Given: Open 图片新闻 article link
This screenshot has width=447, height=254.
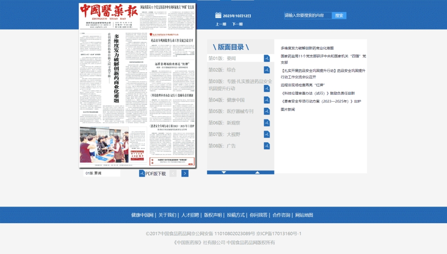Looking at the screenshot, I should [287, 110].
